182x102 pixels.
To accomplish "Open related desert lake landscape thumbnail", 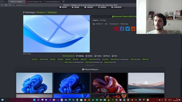I will tap(146, 83).
